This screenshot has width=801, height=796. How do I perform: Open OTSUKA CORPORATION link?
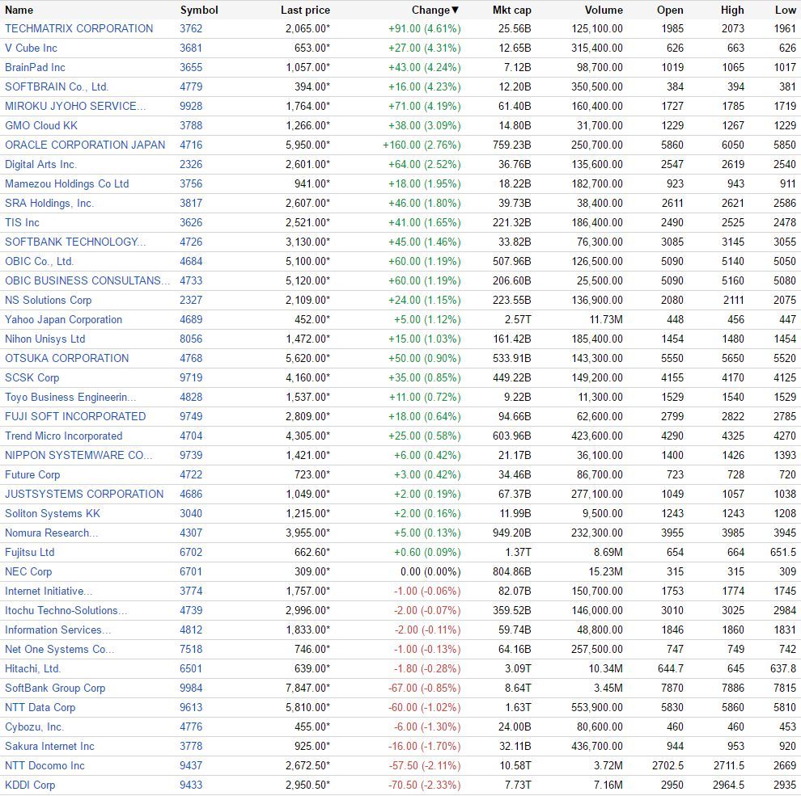pyautogui.click(x=66, y=358)
